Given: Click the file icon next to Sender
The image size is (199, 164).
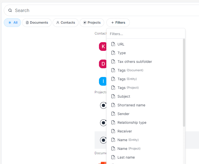Looking at the screenshot, I should tap(113, 114).
